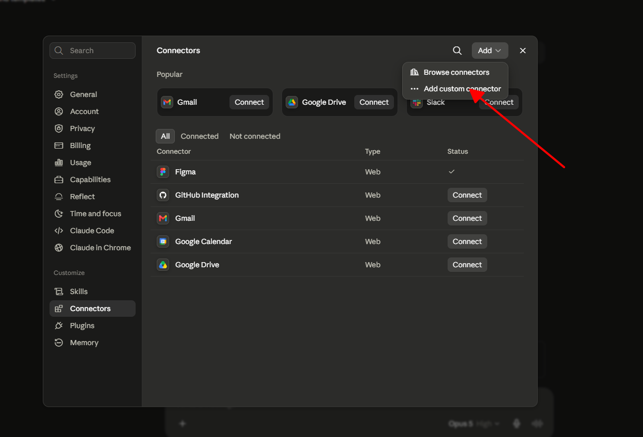Screen dimensions: 643x437
Task: Click the Account person icon
Action: [59, 111]
